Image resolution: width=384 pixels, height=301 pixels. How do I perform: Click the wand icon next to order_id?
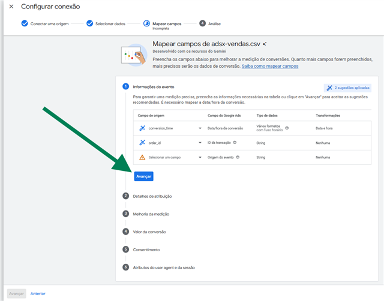coord(142,143)
